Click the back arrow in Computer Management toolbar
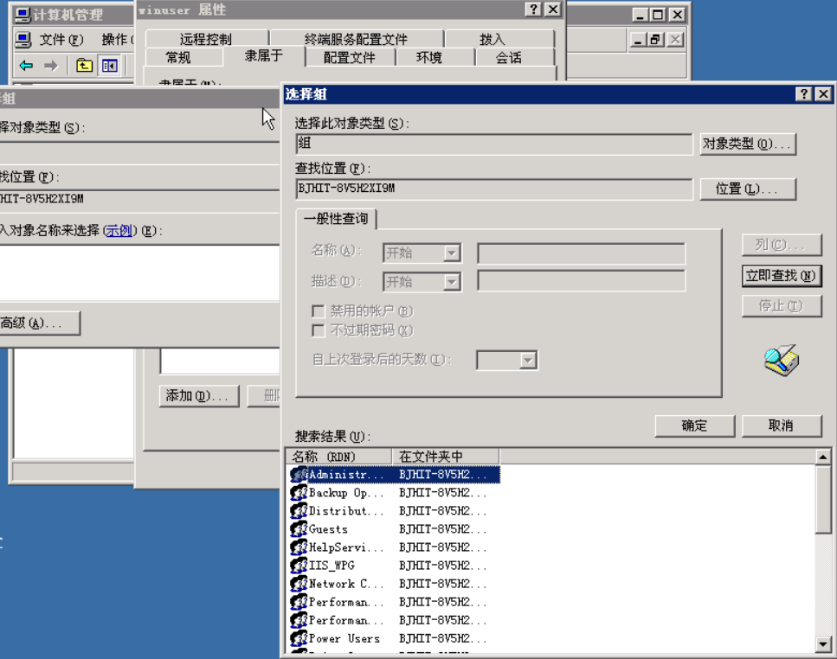 click(x=26, y=66)
